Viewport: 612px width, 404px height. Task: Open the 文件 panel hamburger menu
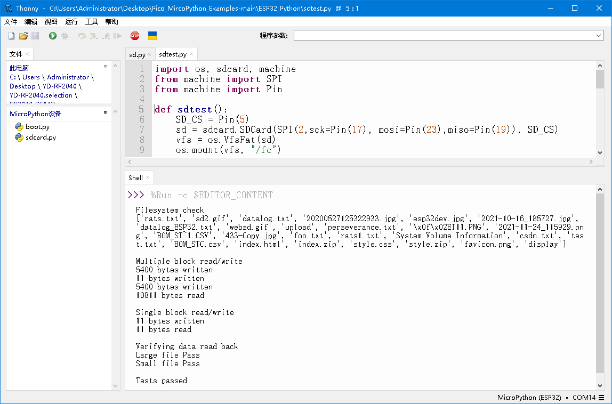[105, 67]
